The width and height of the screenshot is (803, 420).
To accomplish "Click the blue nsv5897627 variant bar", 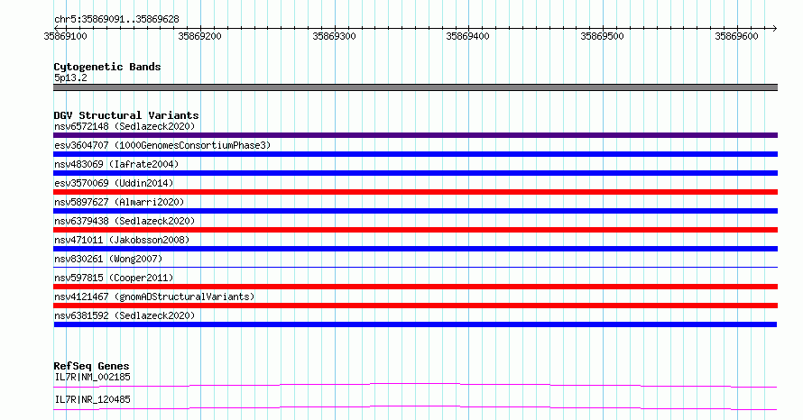I will point(415,211).
